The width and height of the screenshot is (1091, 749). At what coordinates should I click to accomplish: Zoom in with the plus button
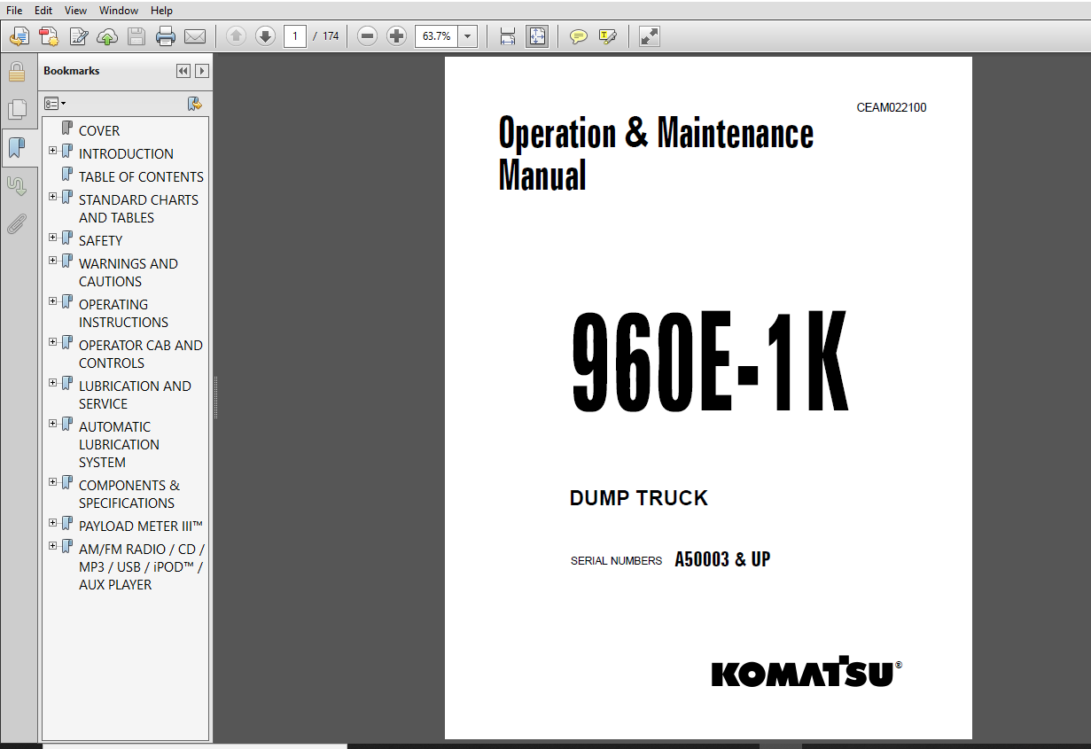(397, 36)
